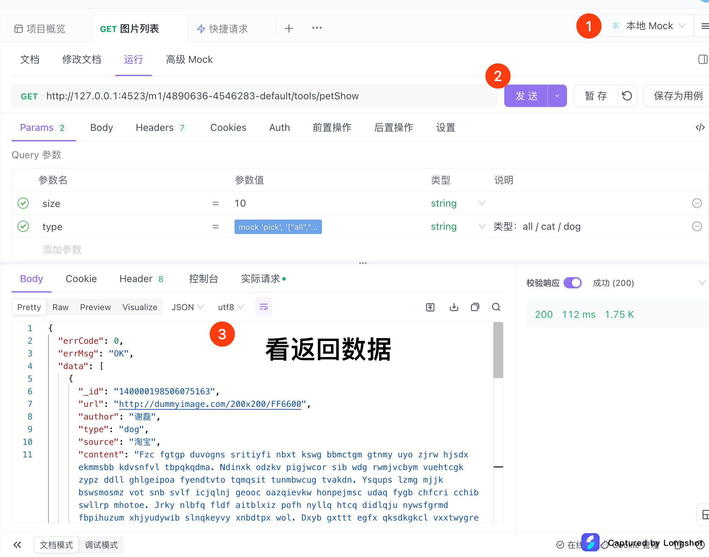Click the search response icon
Image resolution: width=709 pixels, height=557 pixels.
(x=496, y=307)
